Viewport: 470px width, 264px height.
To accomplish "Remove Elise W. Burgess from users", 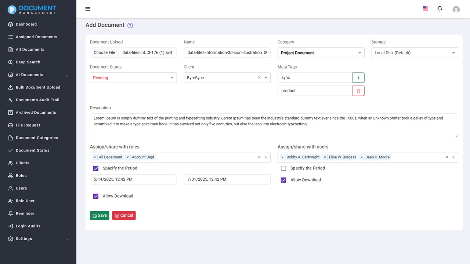I will pyautogui.click(x=325, y=157).
